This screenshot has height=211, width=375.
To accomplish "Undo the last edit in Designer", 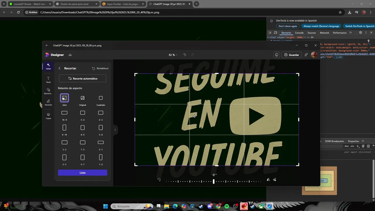I will pyautogui.click(x=185, y=55).
